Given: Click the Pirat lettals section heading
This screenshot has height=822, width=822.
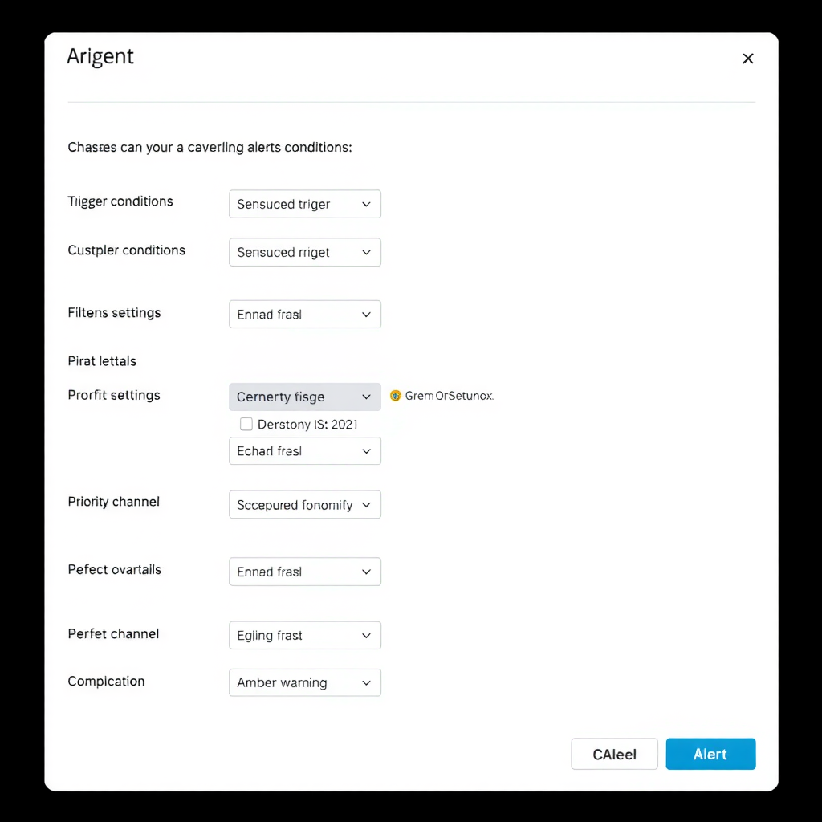Looking at the screenshot, I should coord(102,361).
